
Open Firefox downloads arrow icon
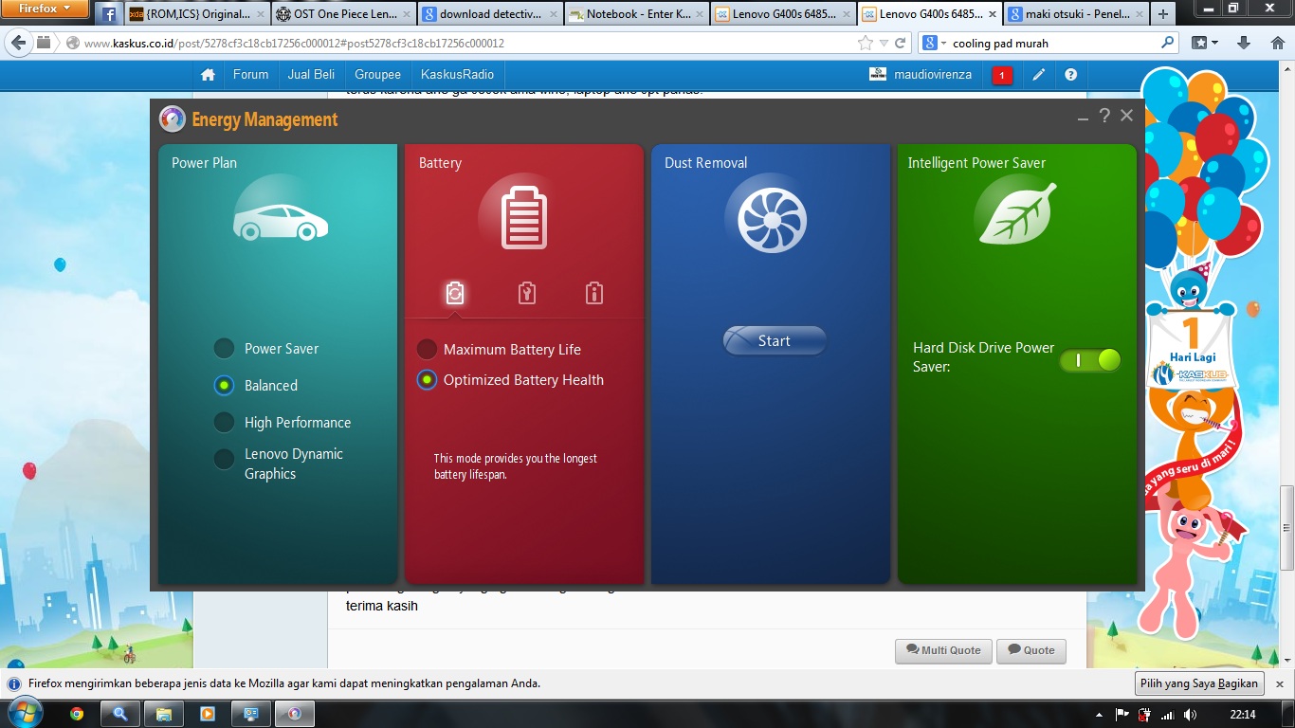pyautogui.click(x=1245, y=43)
